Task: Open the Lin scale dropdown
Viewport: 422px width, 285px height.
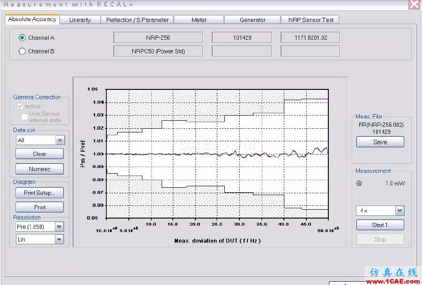Action: [59, 239]
